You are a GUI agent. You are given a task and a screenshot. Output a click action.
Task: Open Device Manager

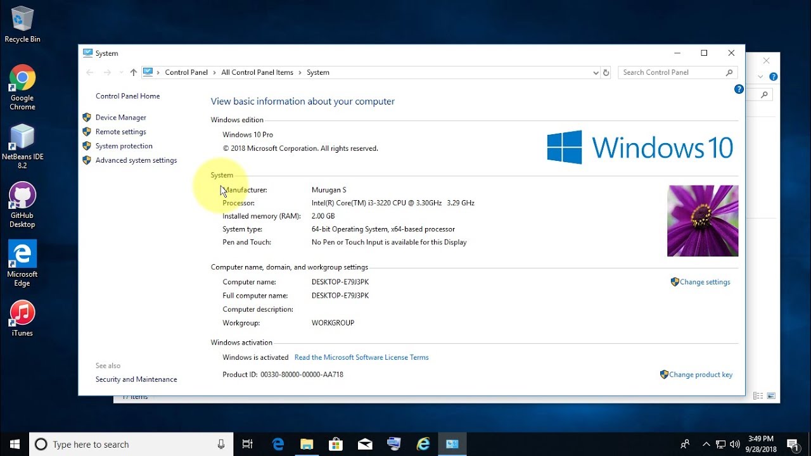[x=121, y=117]
